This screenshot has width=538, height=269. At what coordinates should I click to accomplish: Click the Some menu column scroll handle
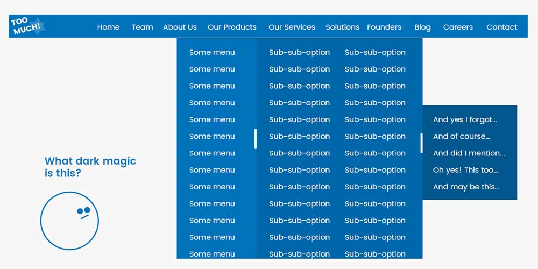255,139
